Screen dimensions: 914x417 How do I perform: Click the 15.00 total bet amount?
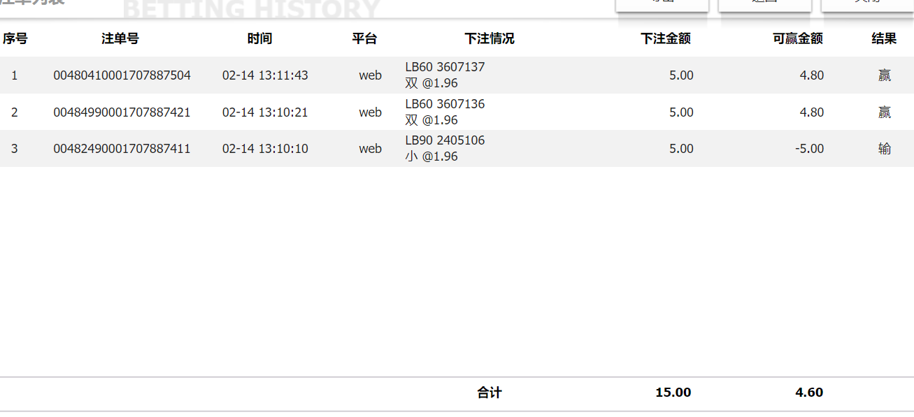[673, 393]
